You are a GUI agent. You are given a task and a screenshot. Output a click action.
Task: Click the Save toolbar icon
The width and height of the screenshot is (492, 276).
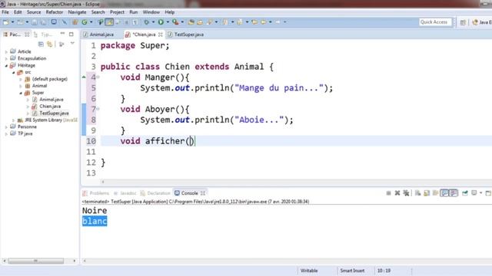[35, 22]
